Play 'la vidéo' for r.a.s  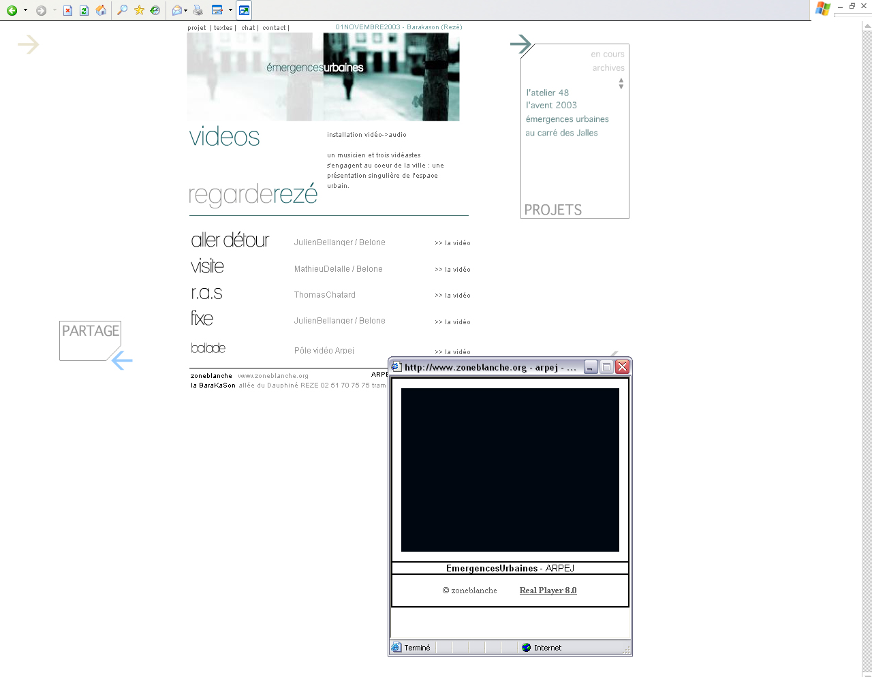(x=452, y=296)
